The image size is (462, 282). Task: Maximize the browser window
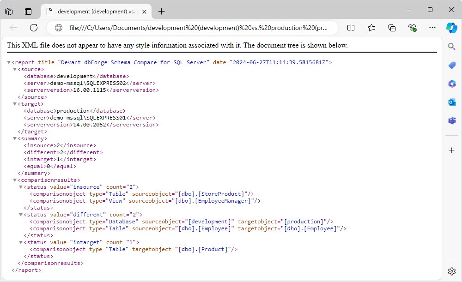[x=430, y=10]
